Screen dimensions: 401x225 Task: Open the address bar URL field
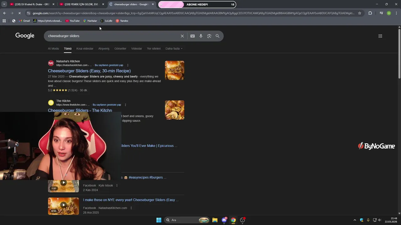pos(193,13)
